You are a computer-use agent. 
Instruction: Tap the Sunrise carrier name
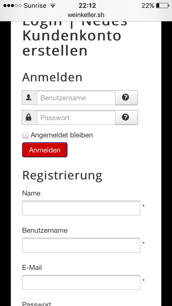click(35, 6)
